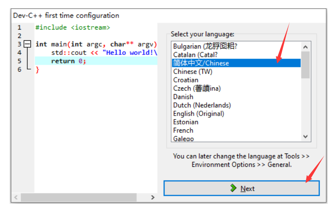Click the return 0 code line
This screenshot has width=336, height=213.
coord(68,61)
